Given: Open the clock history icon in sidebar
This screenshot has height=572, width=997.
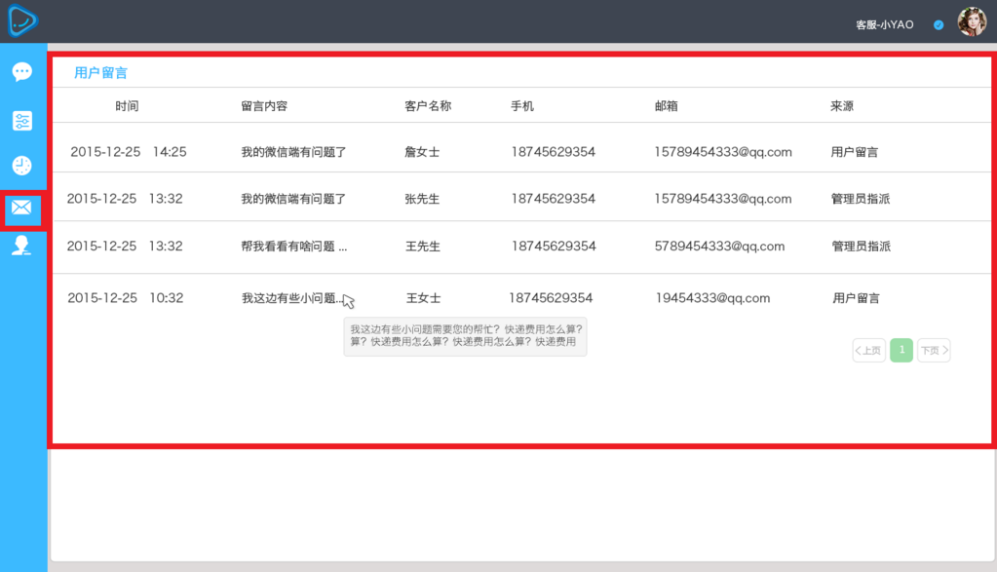Looking at the screenshot, I should (21, 166).
